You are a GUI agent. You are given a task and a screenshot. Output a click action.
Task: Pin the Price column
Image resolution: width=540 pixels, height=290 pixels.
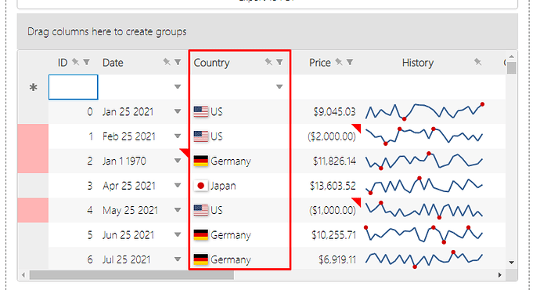pyautogui.click(x=339, y=62)
